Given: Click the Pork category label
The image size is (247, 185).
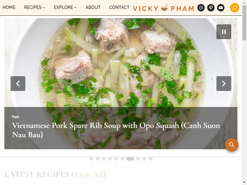Looking at the screenshot, I should tap(15, 117).
